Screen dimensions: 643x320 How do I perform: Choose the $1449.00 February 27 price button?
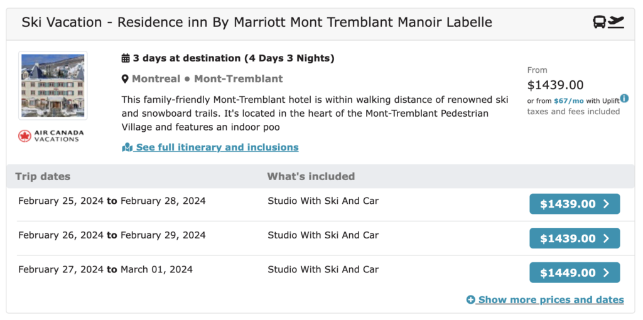click(575, 273)
